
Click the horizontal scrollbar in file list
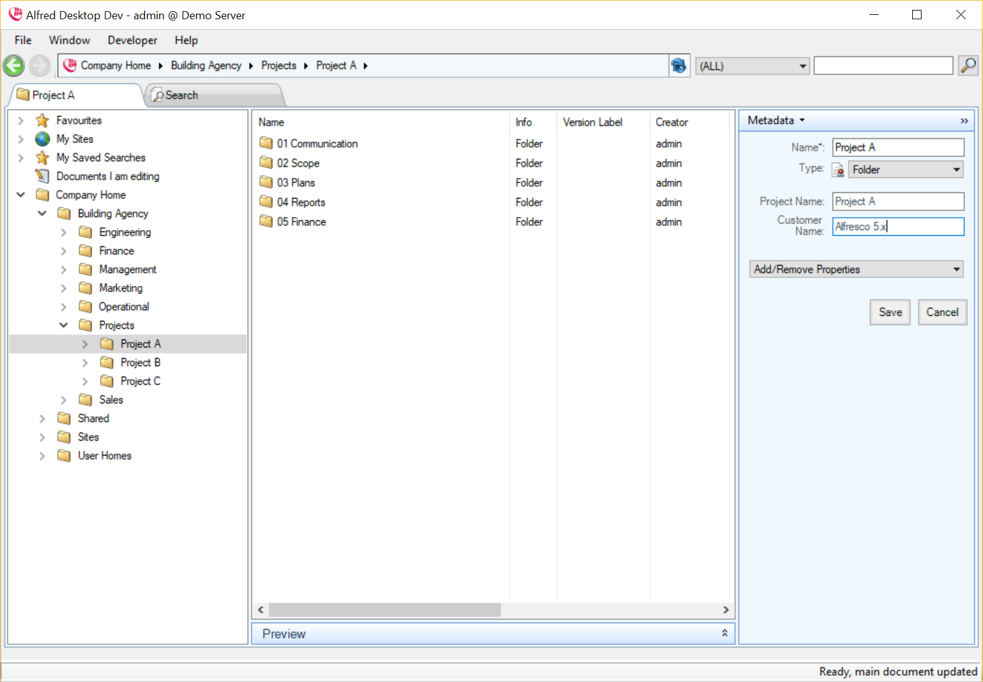pyautogui.click(x=384, y=610)
